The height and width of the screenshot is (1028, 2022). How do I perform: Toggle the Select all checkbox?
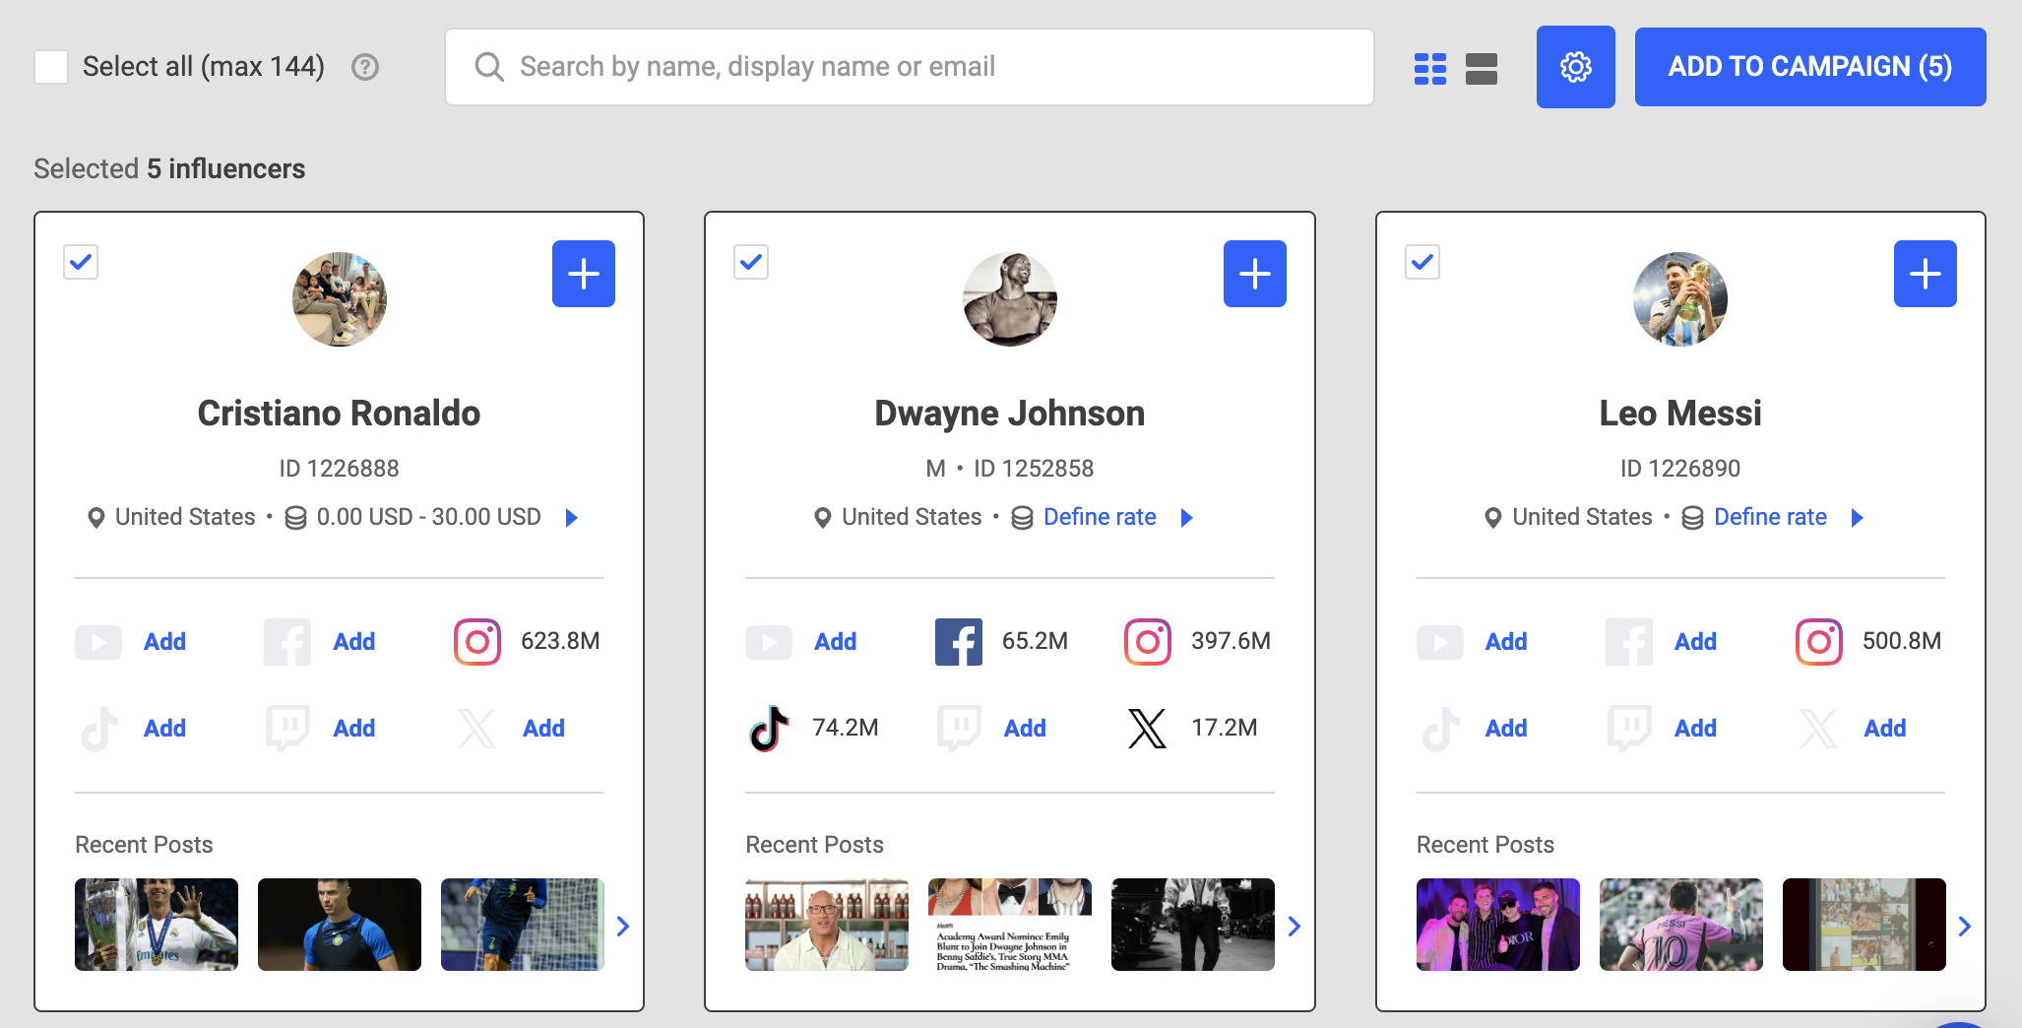(51, 67)
